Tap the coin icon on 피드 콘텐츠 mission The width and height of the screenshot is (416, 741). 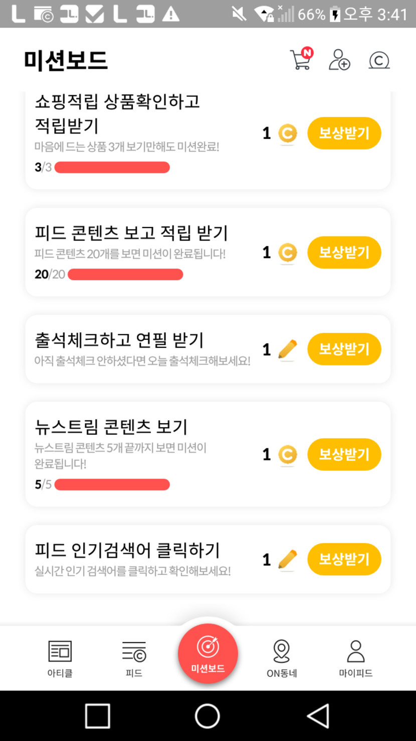pyautogui.click(x=287, y=253)
